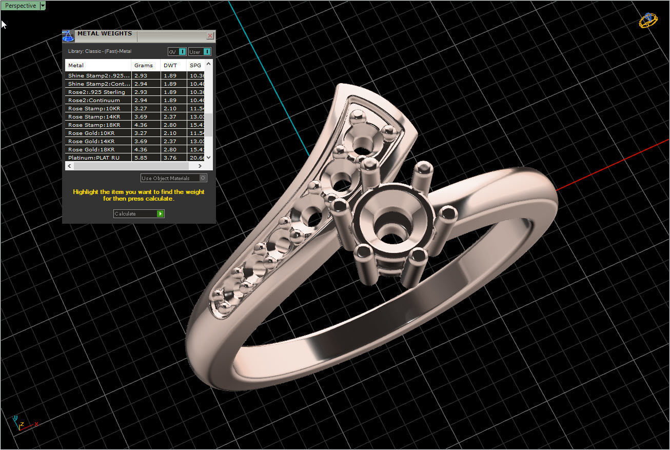Select the Rose Gold:18KR row

click(x=135, y=149)
